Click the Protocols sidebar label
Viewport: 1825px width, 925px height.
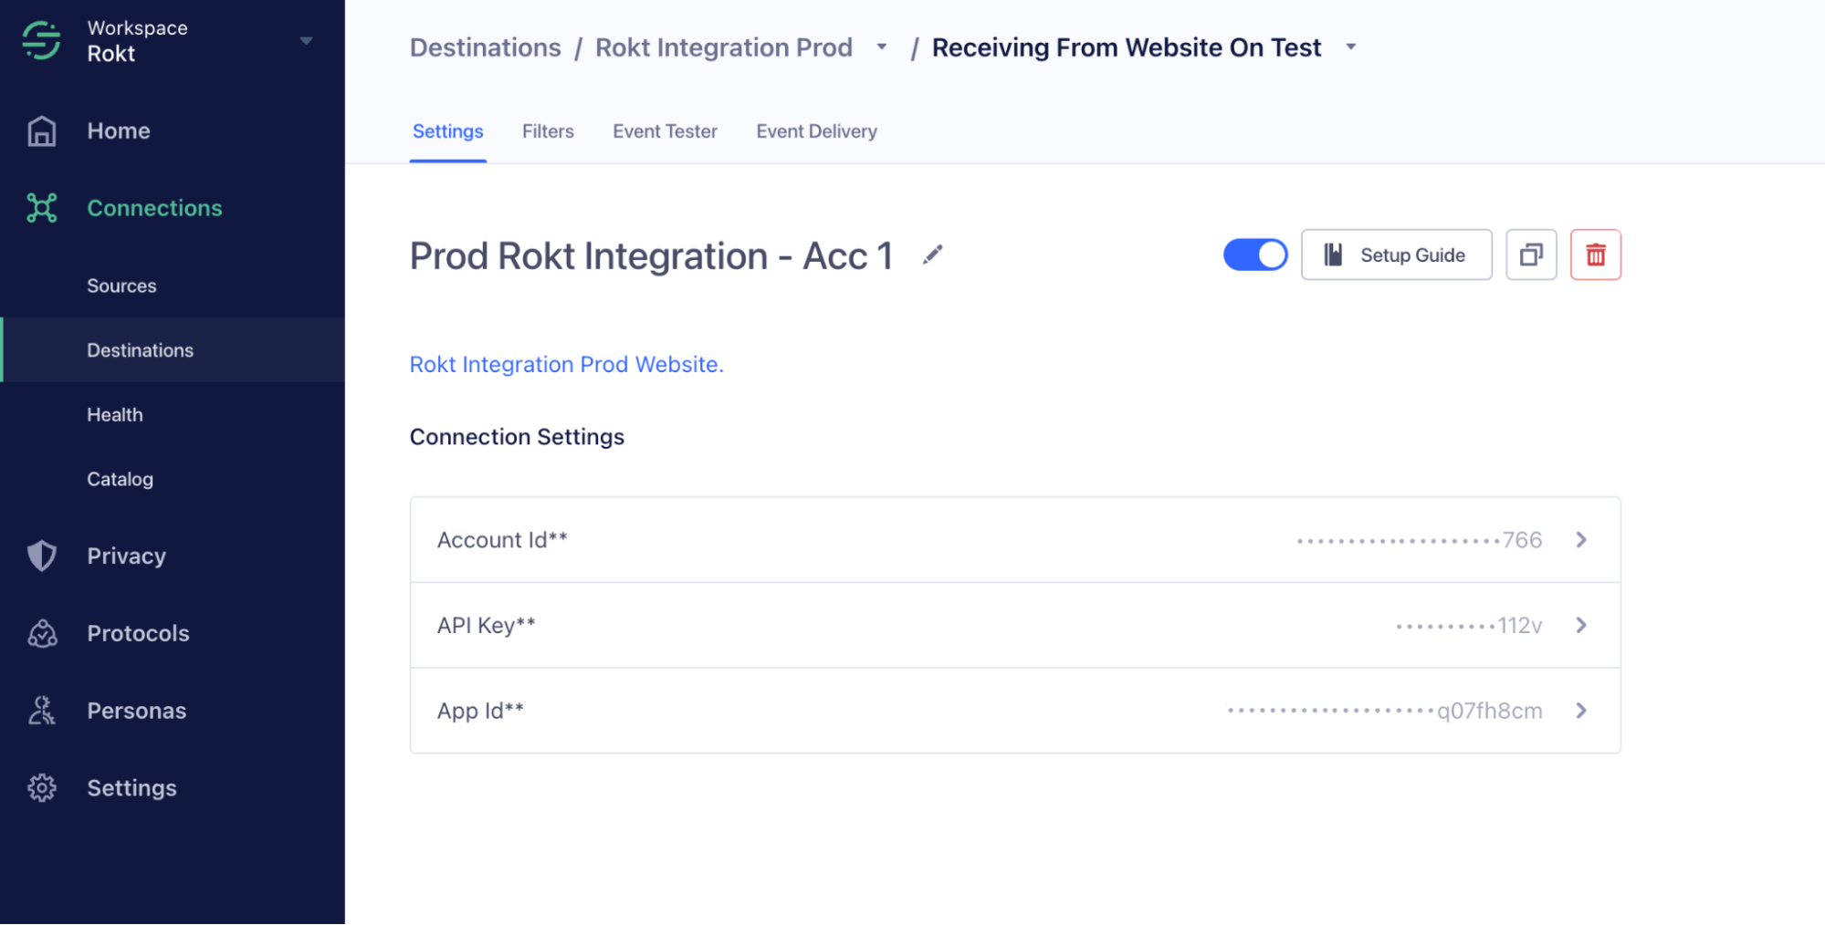pos(138,633)
